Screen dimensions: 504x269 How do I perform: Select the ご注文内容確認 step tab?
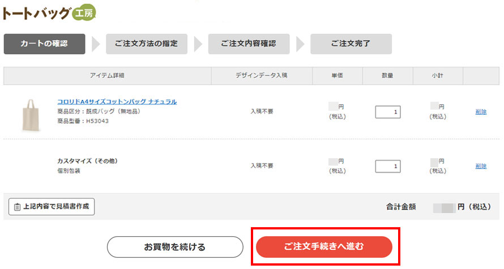(249, 44)
